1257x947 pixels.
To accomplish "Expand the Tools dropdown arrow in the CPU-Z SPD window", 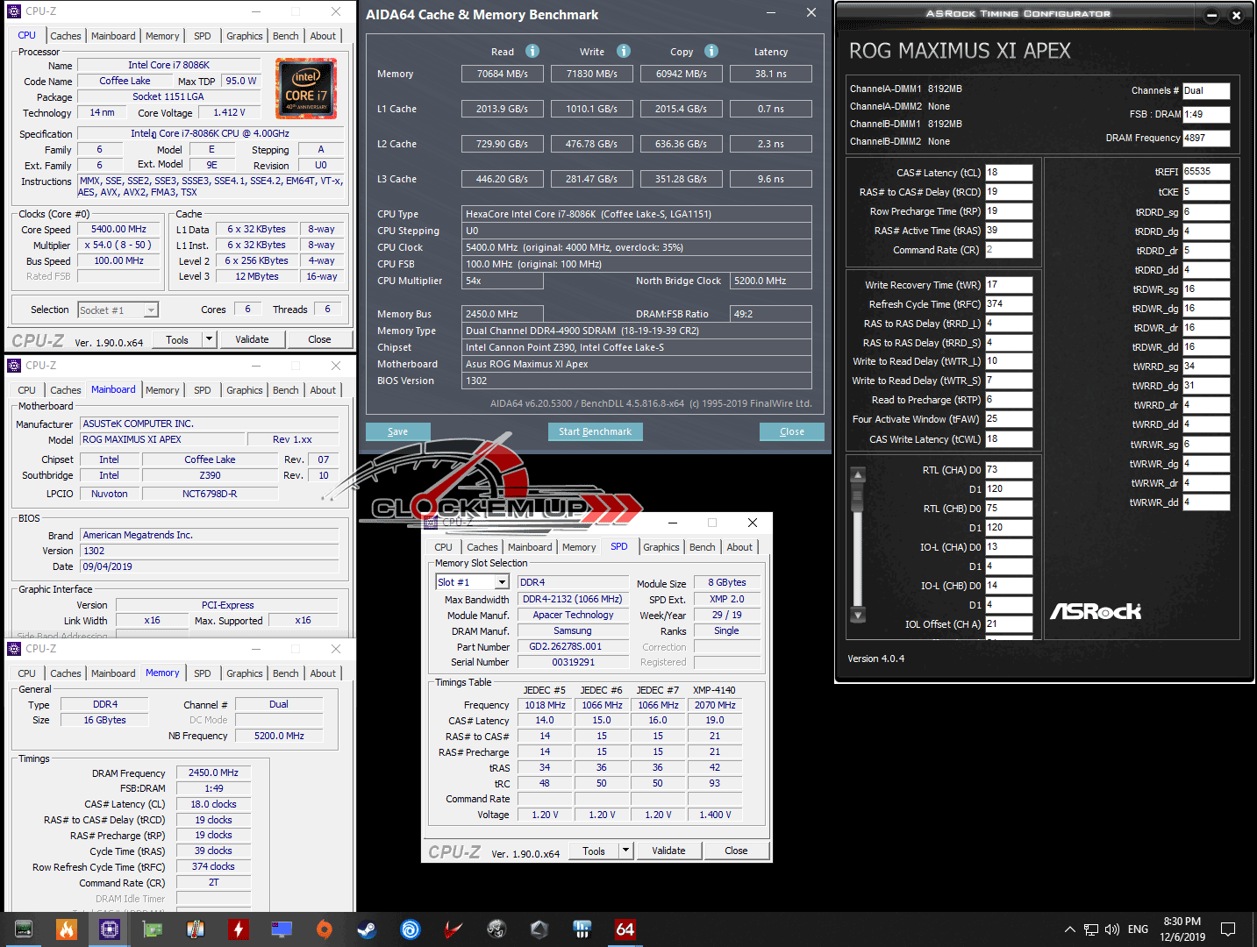I will [625, 851].
